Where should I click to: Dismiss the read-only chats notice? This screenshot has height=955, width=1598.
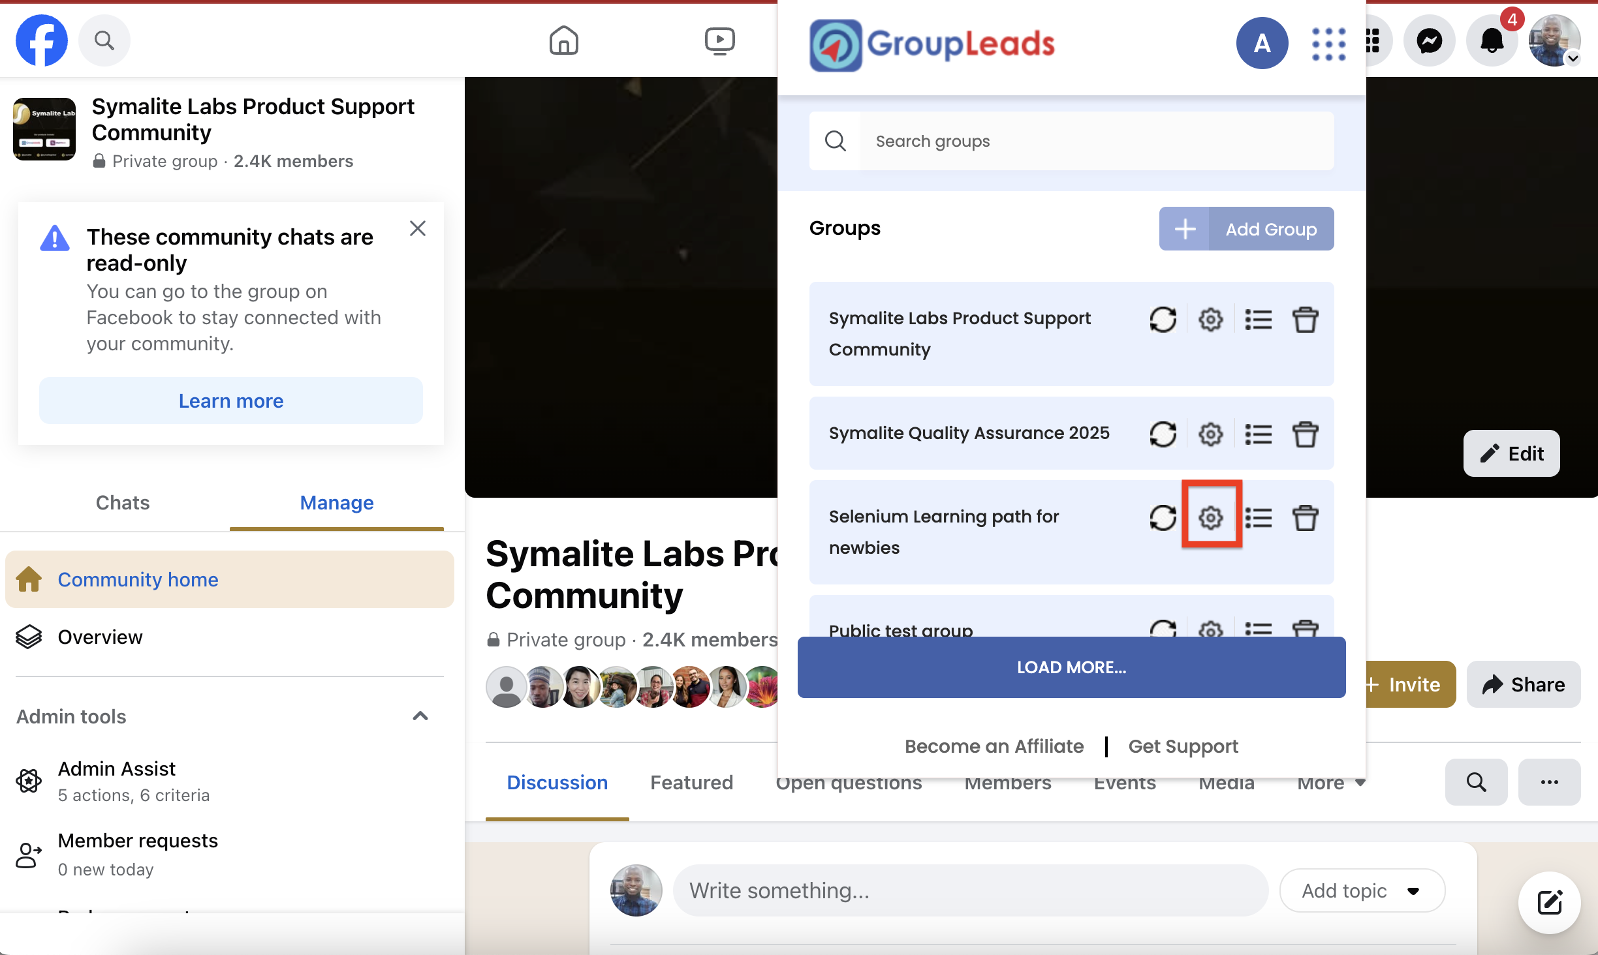coord(418,228)
